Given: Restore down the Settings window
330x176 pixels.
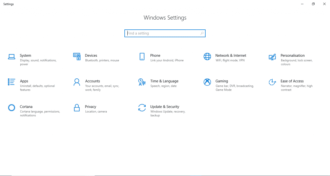Looking at the screenshot, I should pos(313,4).
